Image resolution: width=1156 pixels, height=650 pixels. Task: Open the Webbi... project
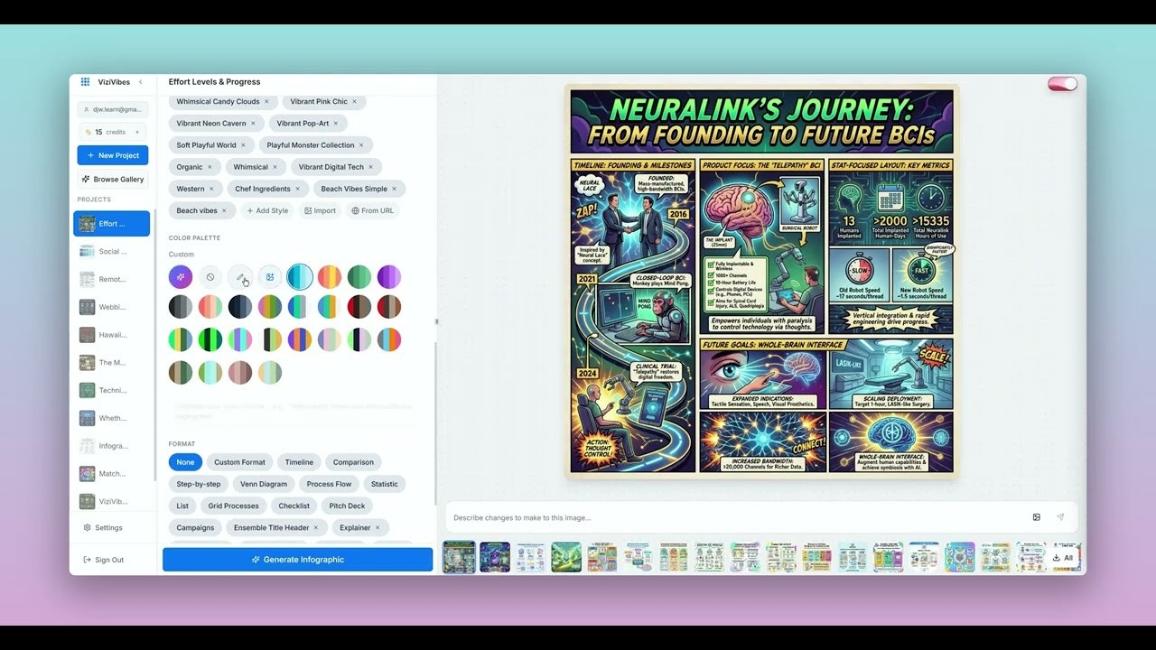tap(112, 307)
